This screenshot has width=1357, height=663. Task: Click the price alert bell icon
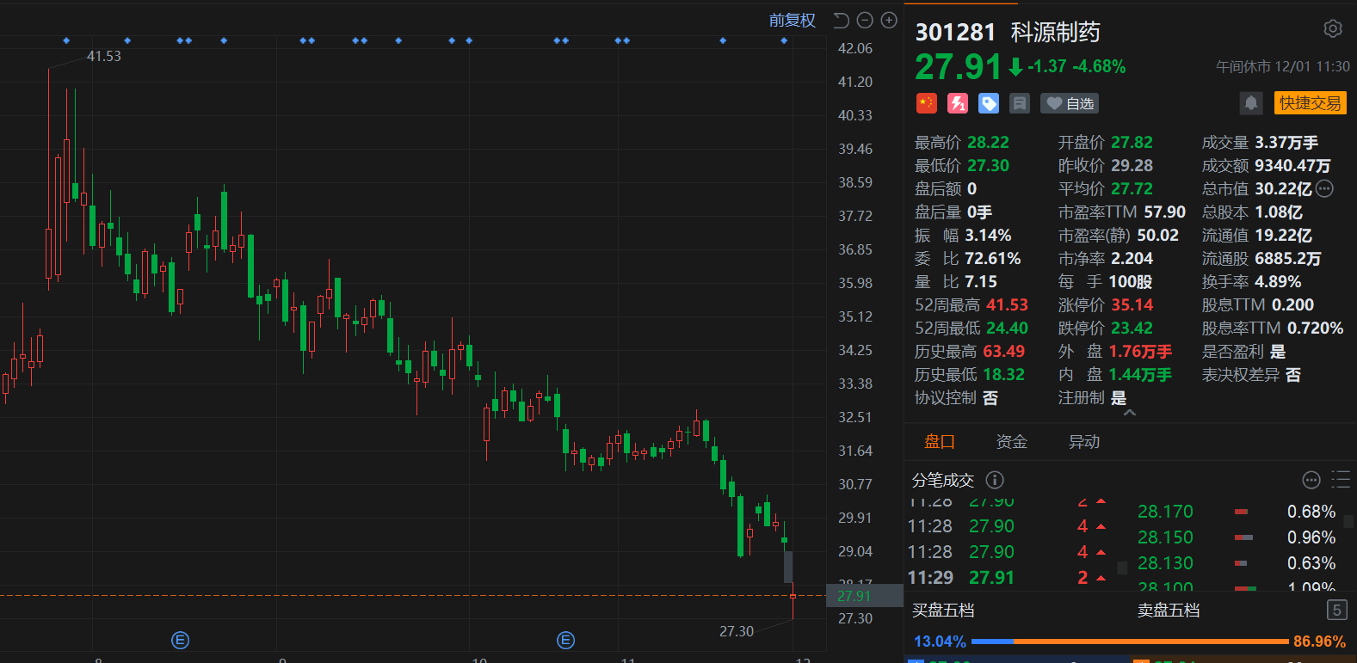click(x=1251, y=103)
